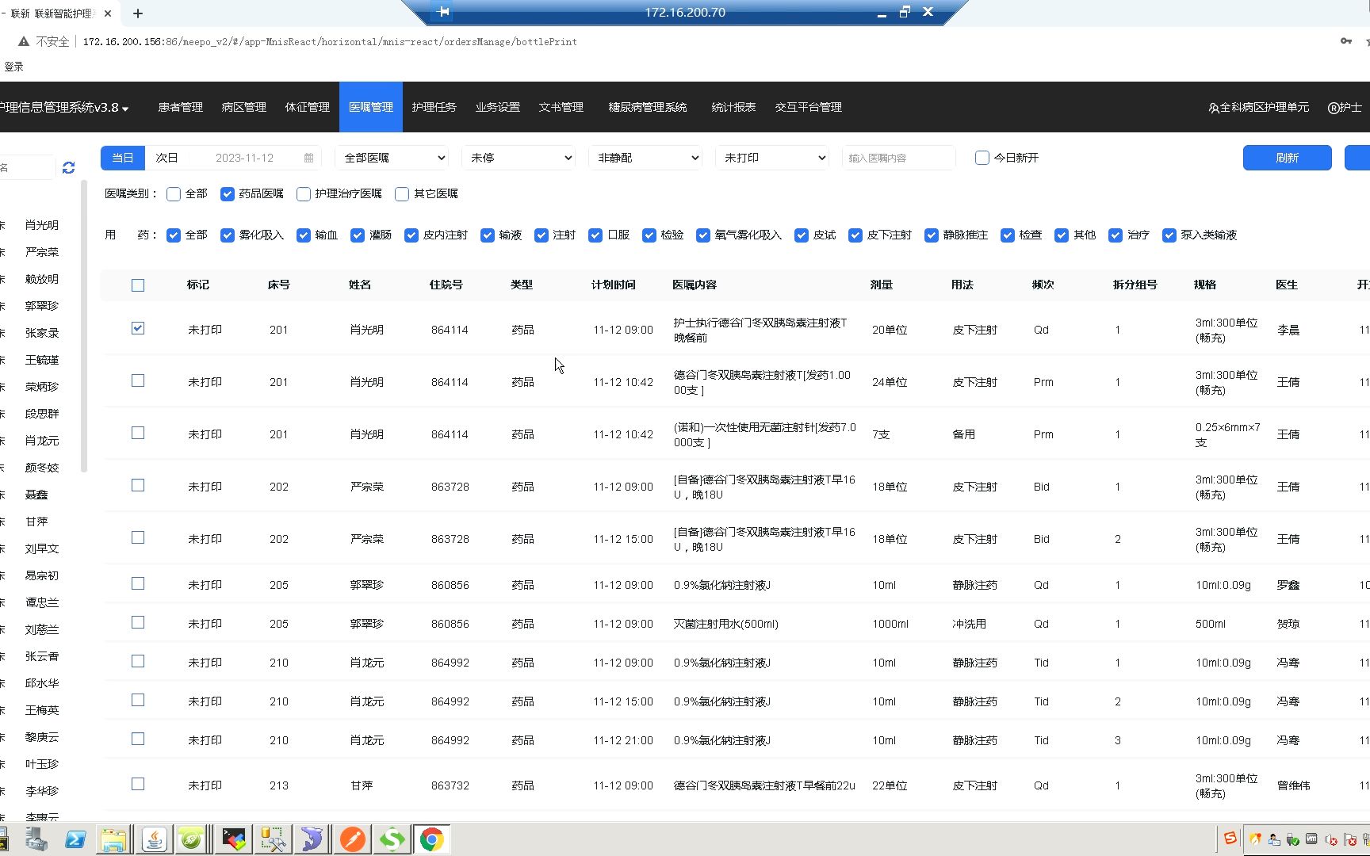
Task: Open the terminal cubes app in taskbar
Action: tap(234, 839)
